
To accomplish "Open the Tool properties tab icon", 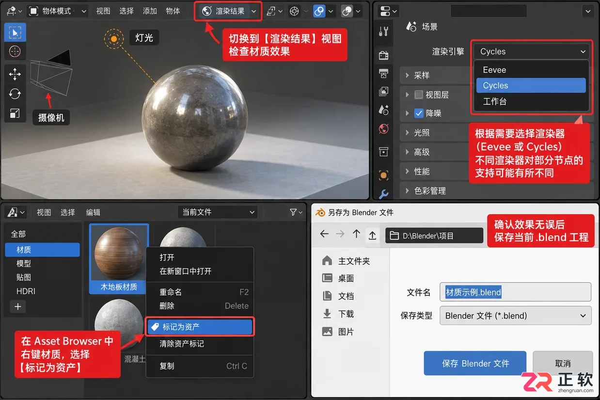I will tap(384, 32).
